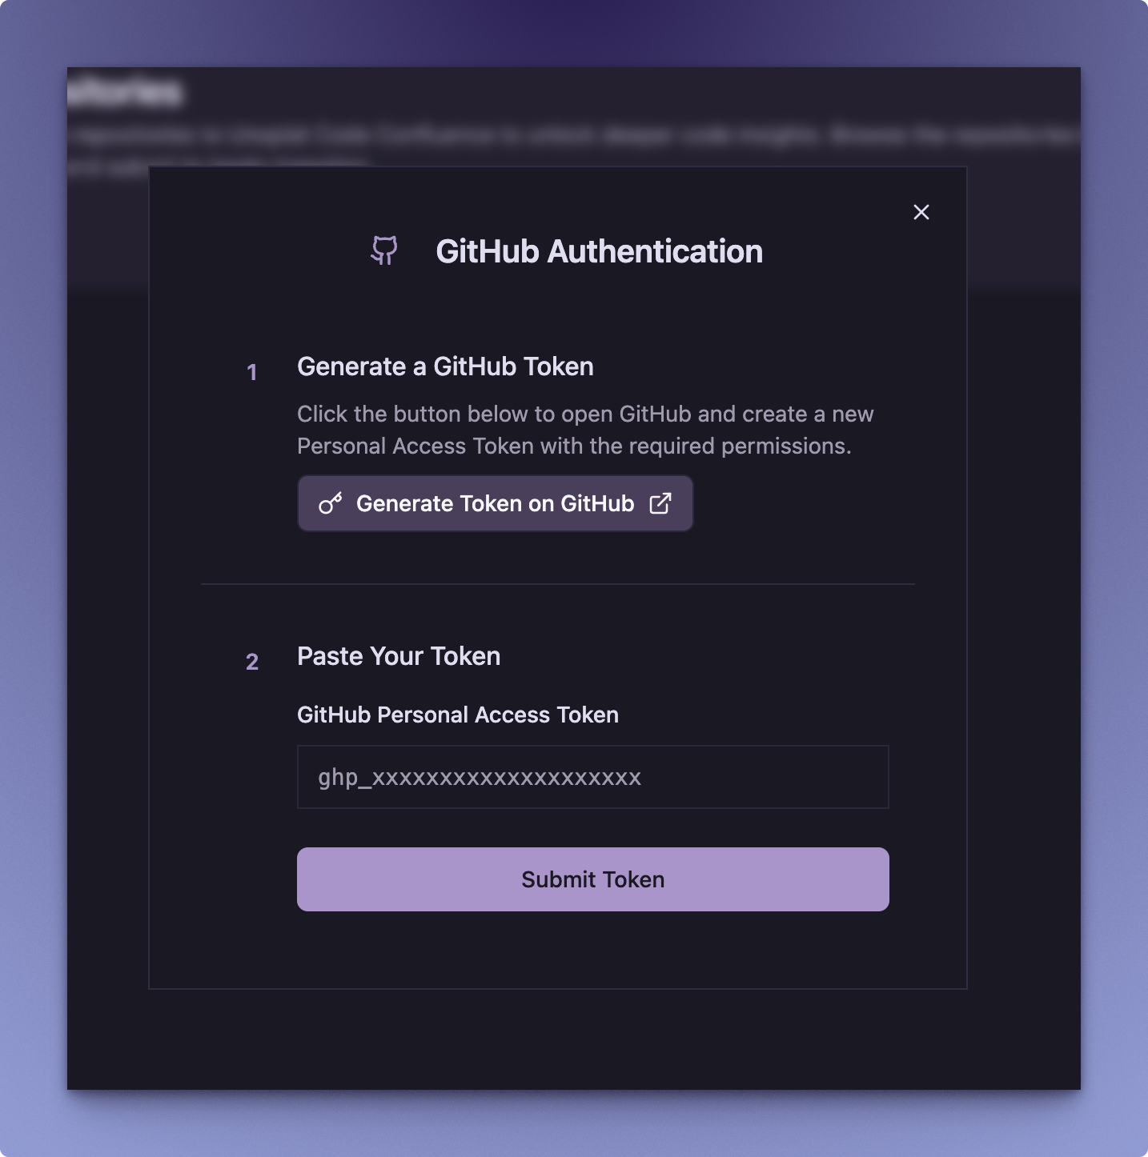The width and height of the screenshot is (1148, 1157).
Task: Open GitHub via the Generate Token button
Action: (495, 503)
